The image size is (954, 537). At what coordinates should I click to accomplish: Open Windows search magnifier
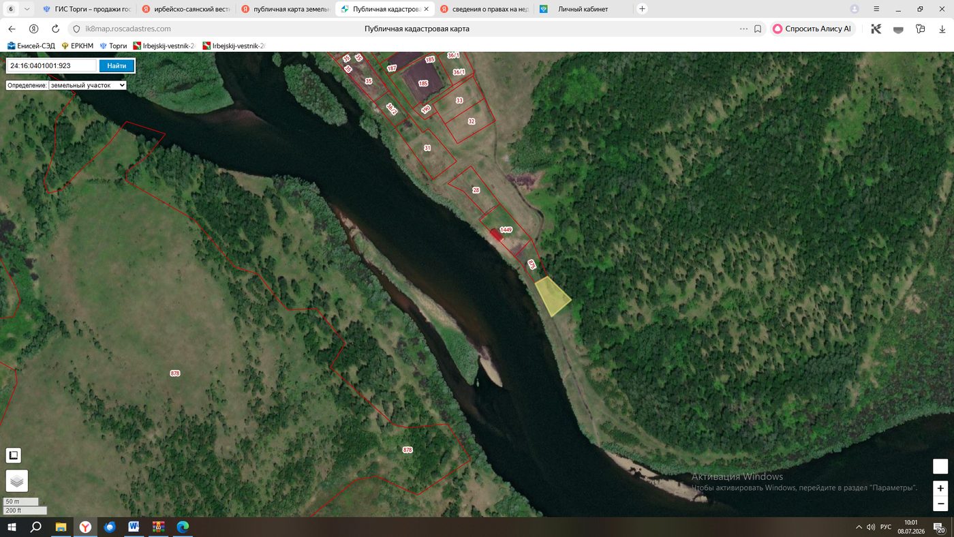pos(36,527)
